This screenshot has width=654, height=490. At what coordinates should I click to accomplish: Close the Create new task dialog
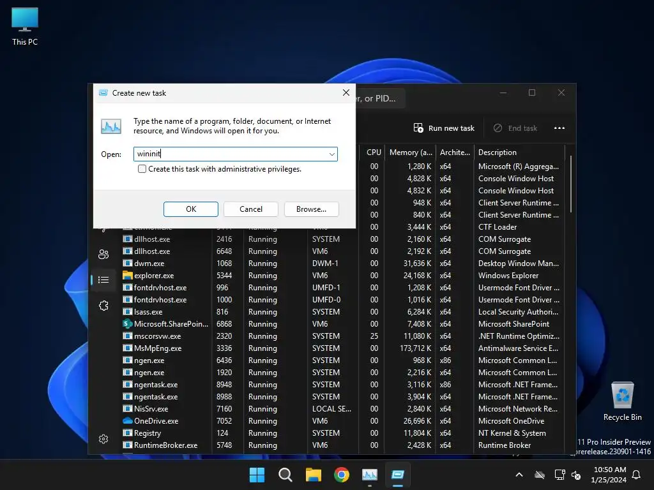click(x=346, y=93)
